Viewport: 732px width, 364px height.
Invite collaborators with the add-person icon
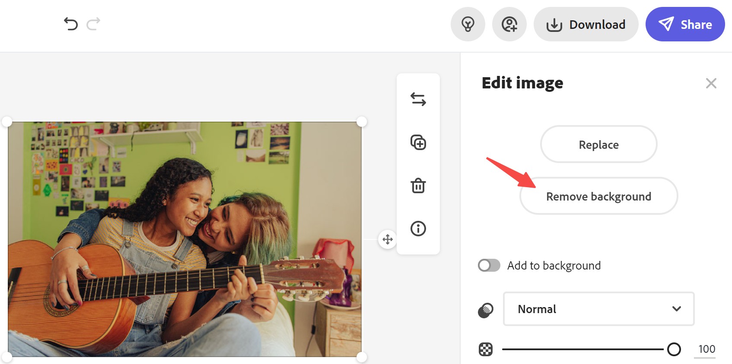click(509, 24)
